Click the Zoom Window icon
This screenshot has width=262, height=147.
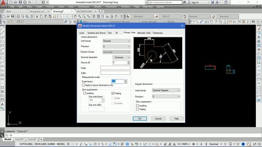click(x=84, y=16)
